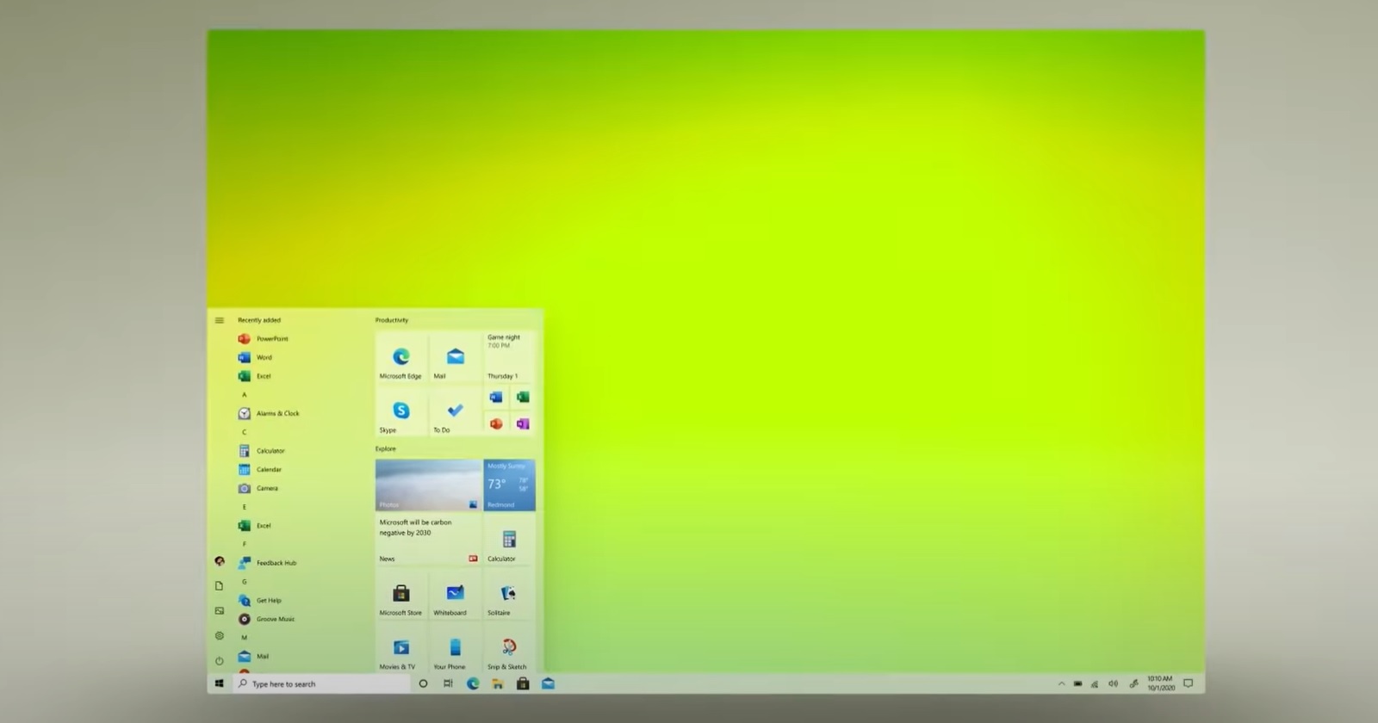Open the user account picture

(220, 561)
